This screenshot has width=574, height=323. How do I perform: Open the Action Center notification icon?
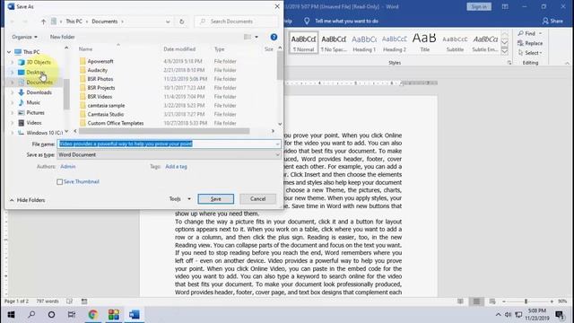tap(560, 315)
